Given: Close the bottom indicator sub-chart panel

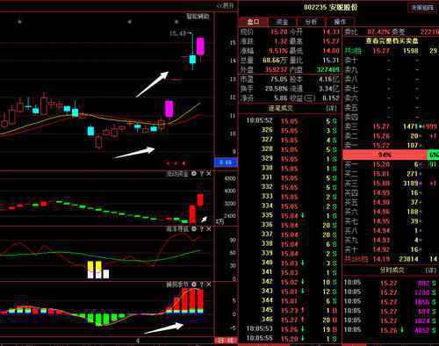Looking at the screenshot, I should coord(208,285).
